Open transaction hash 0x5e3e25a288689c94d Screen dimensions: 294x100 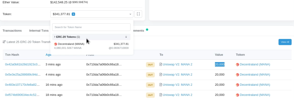point(23,75)
